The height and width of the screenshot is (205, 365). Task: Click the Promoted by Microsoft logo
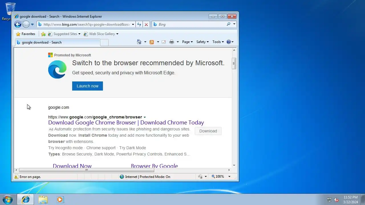coord(50,55)
